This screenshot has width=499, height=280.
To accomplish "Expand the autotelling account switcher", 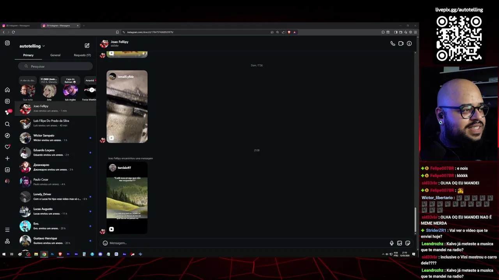I will [x=32, y=46].
